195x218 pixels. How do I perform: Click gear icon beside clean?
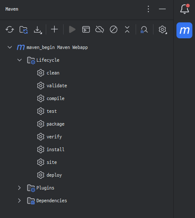pyautogui.click(x=41, y=73)
